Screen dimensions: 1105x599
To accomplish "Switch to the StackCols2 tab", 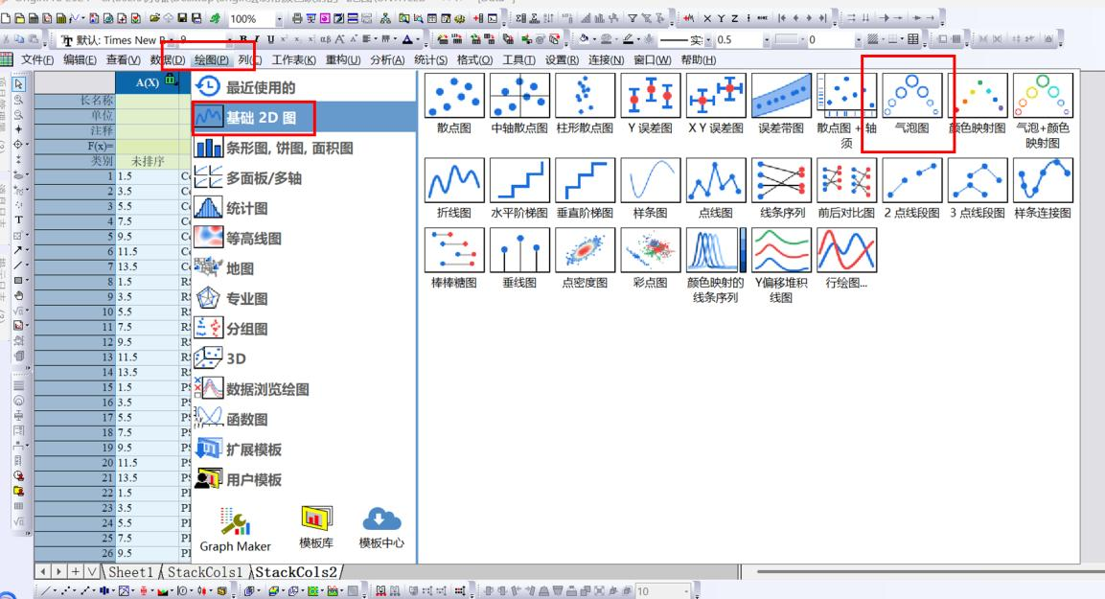I will point(296,572).
